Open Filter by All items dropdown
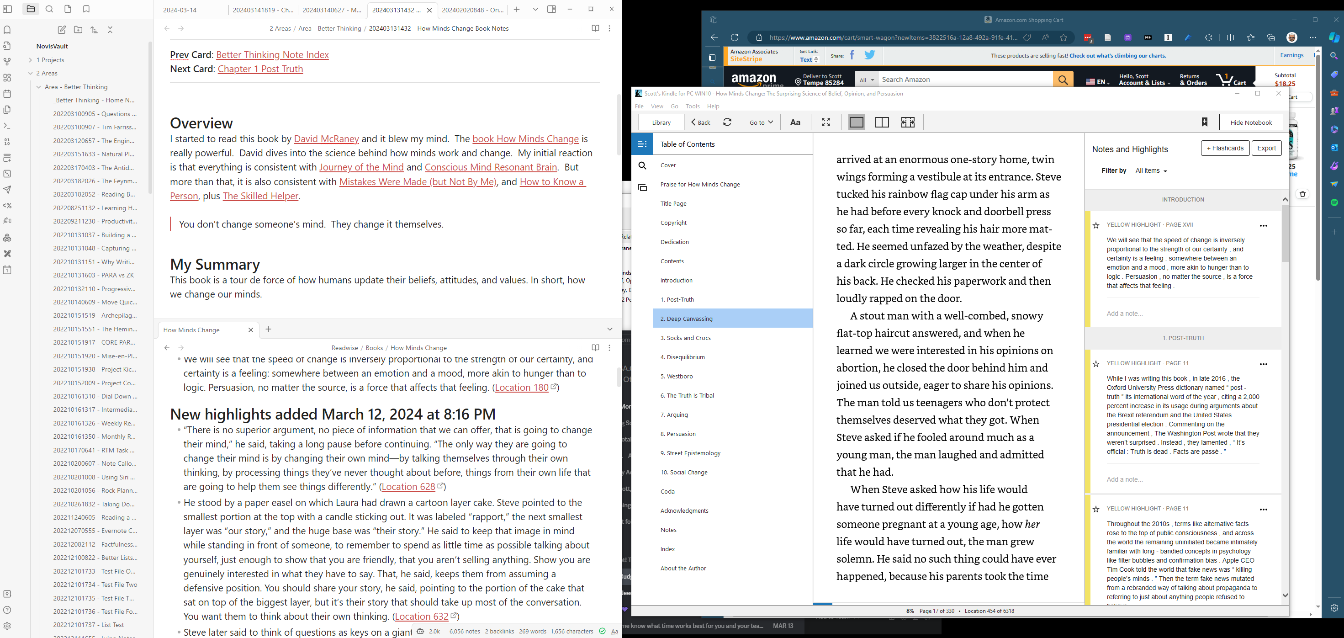Screen dimensions: 1344x638 coord(1151,171)
